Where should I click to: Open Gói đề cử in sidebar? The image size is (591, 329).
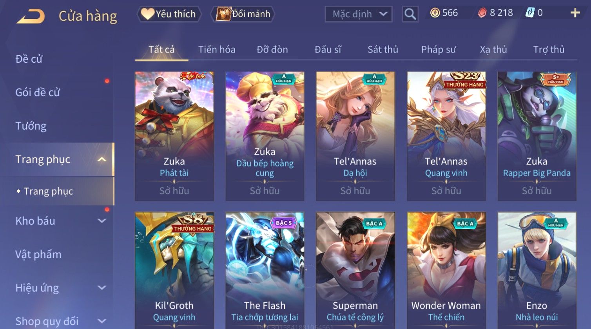coord(38,92)
